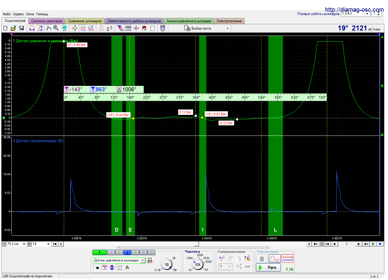This screenshot has width=388, height=280.
Task: Open the Файл menu
Action: coord(7,14)
